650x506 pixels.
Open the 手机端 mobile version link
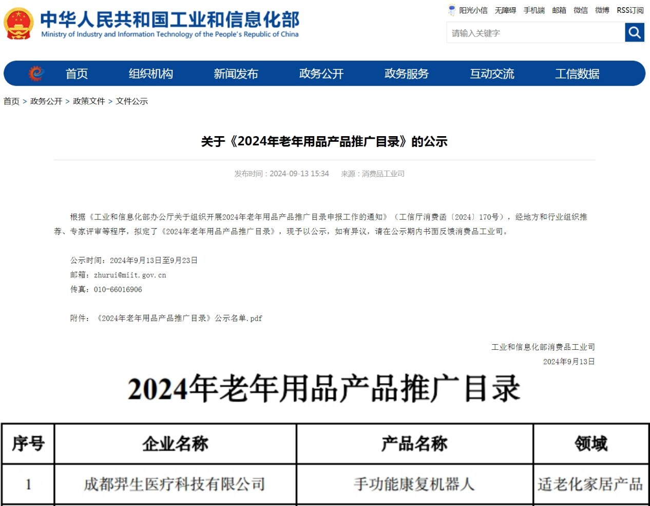[x=534, y=10]
